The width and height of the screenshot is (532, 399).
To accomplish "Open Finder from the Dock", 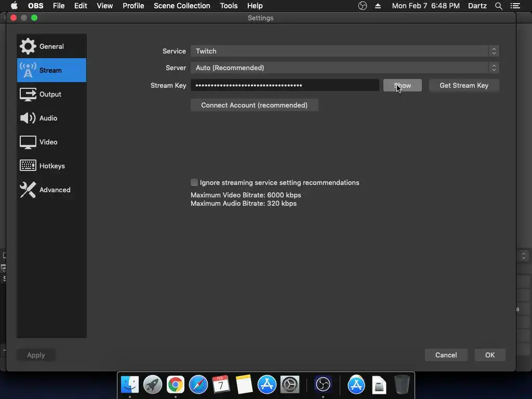I will (130, 385).
